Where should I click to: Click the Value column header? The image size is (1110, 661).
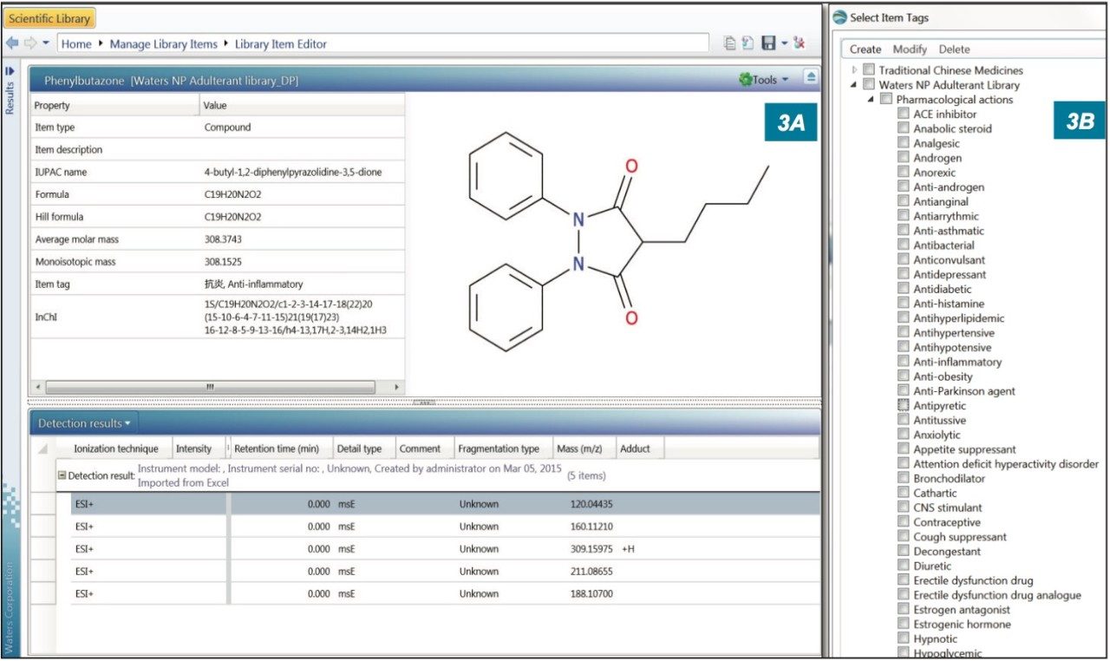(302, 105)
